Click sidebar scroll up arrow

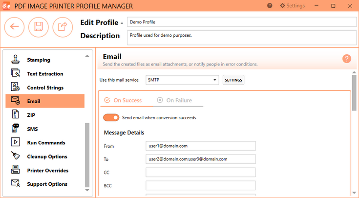point(87,56)
